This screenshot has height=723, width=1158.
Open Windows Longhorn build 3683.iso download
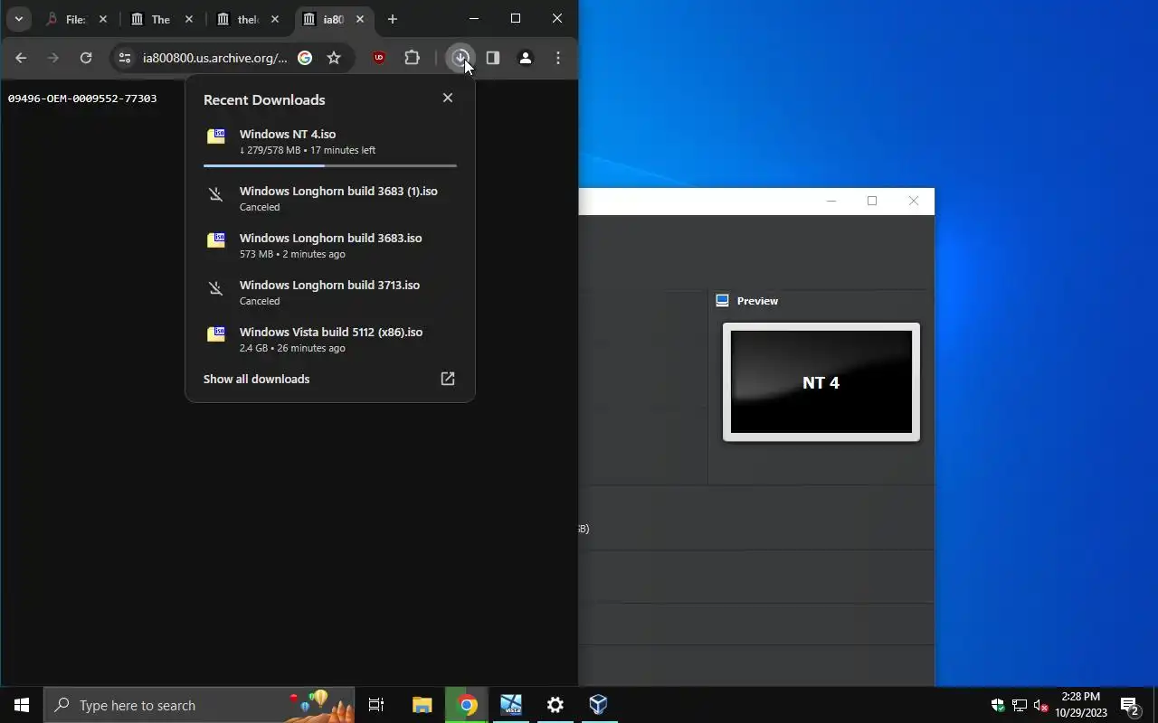coord(330,245)
